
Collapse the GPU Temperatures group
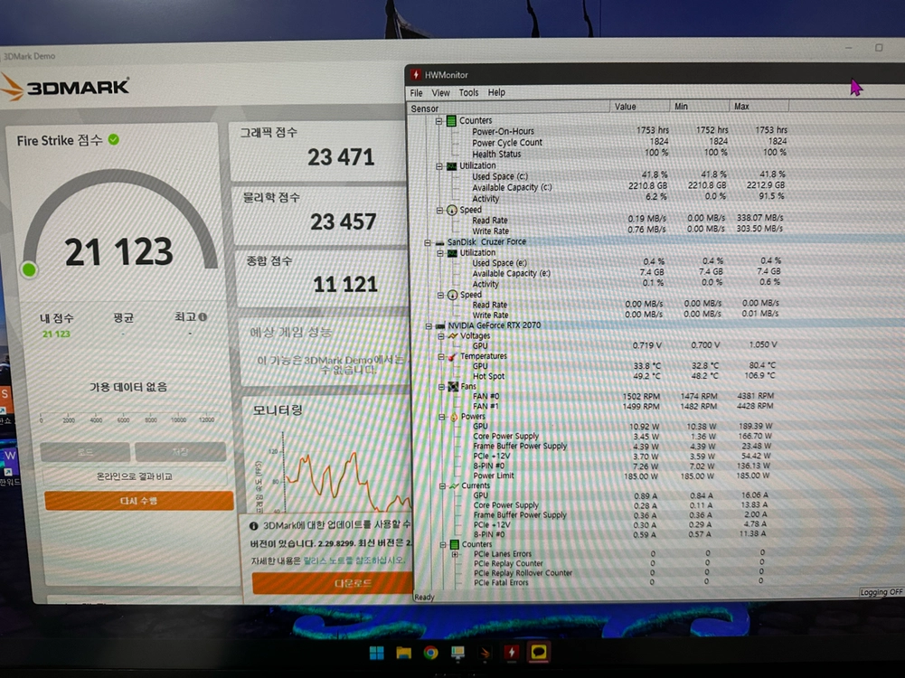[441, 357]
